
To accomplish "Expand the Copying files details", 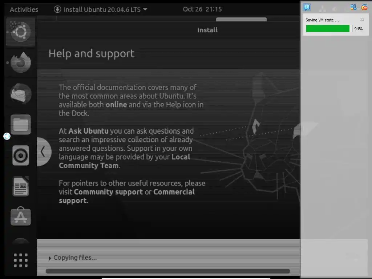I will 49,258.
